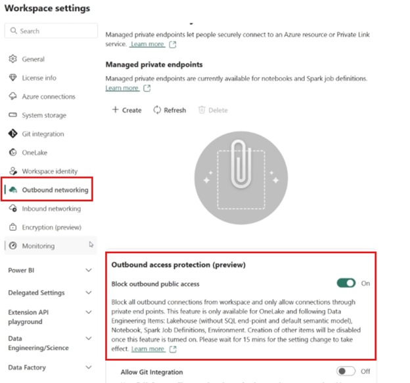Image resolution: width=410 pixels, height=383 pixels.
Task: Open License info diamond icon
Action: [12, 77]
